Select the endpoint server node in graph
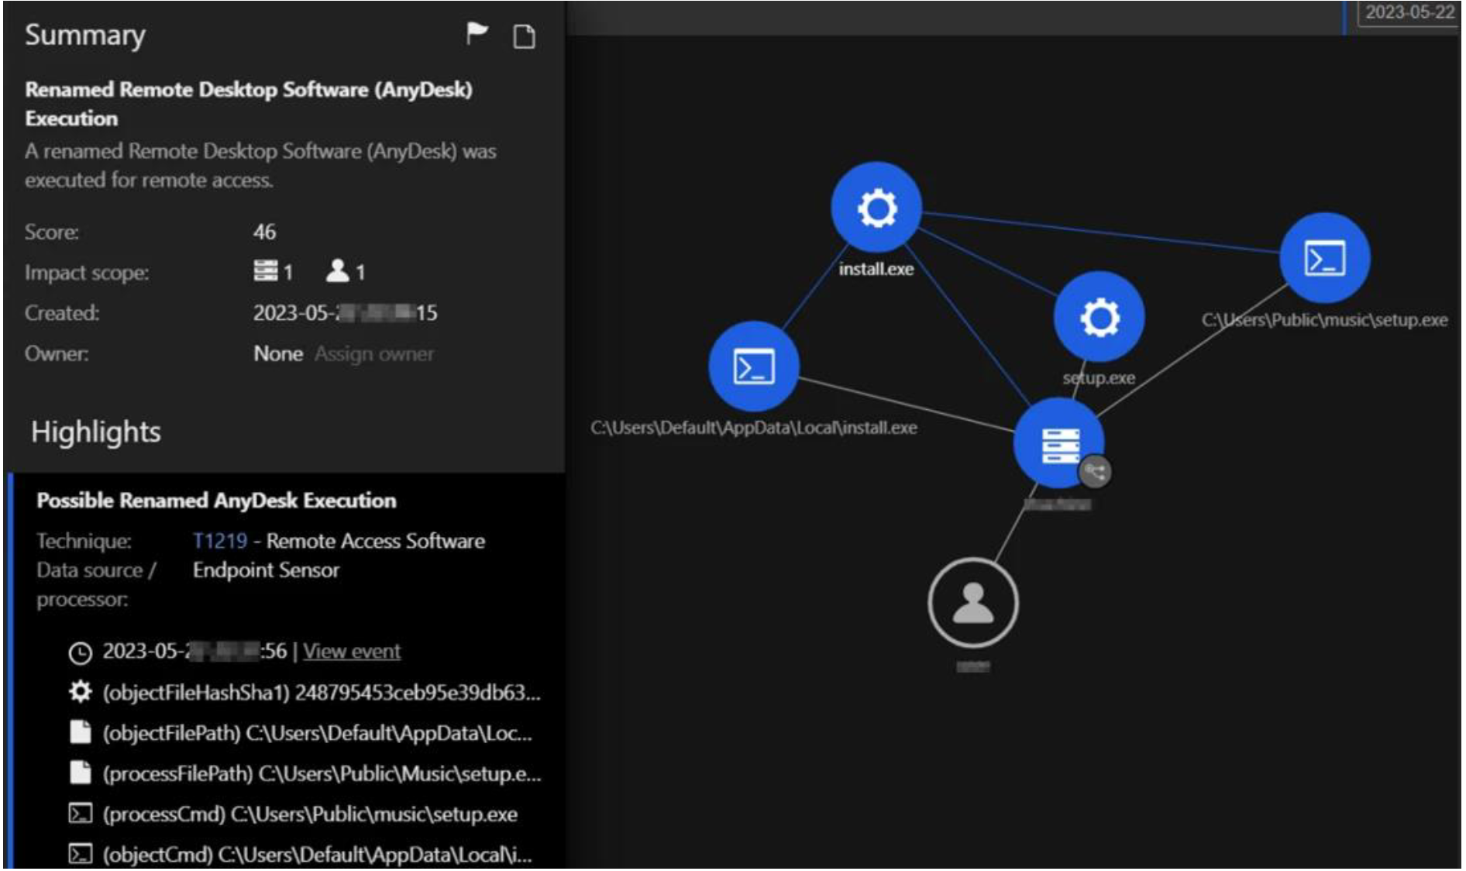This screenshot has height=871, width=1466. [1058, 444]
